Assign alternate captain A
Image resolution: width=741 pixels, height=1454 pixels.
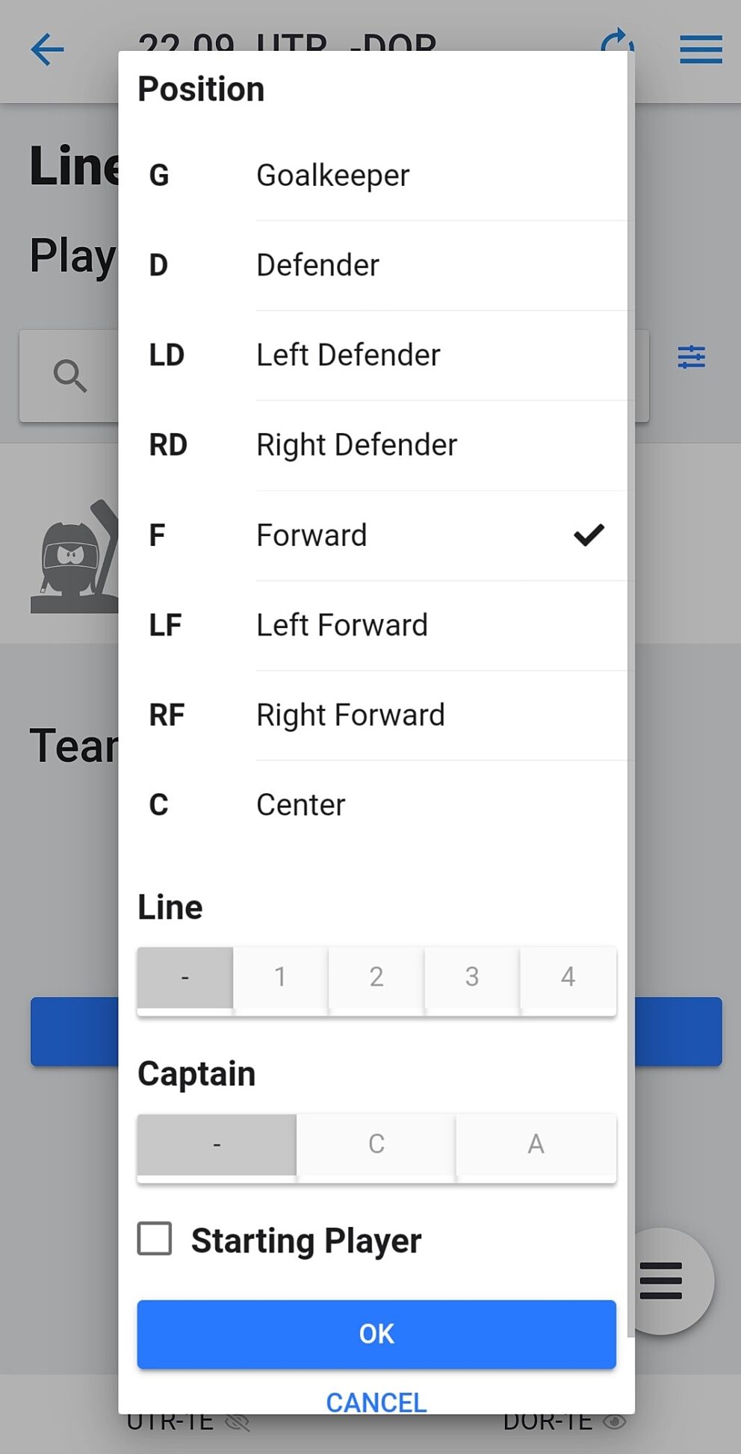(536, 1144)
